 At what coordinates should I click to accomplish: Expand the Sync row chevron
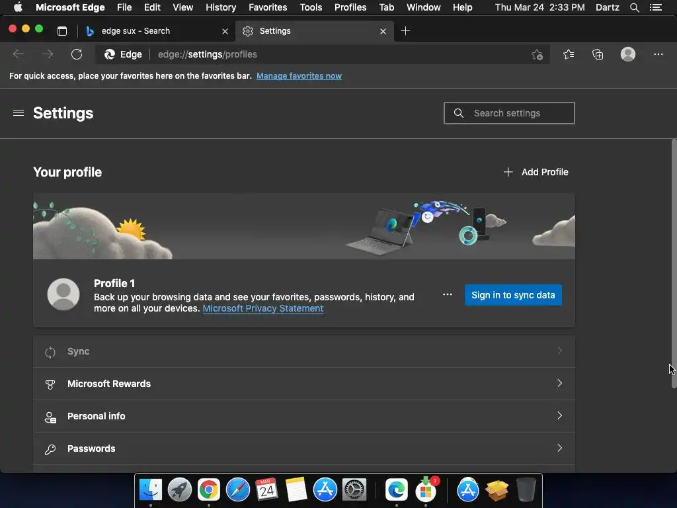pyautogui.click(x=559, y=351)
